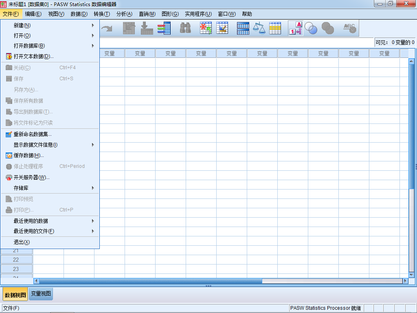Expand the 打开数据库(B) submenu
This screenshot has height=313, width=417.
tap(50, 46)
